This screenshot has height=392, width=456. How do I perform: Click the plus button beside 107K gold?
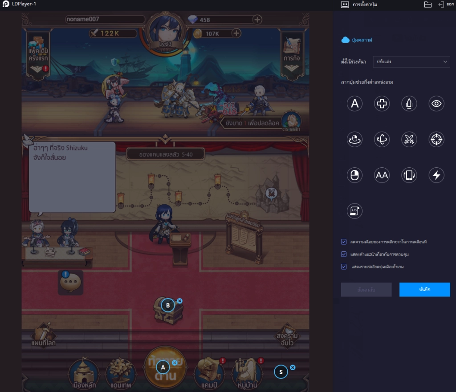(x=236, y=33)
